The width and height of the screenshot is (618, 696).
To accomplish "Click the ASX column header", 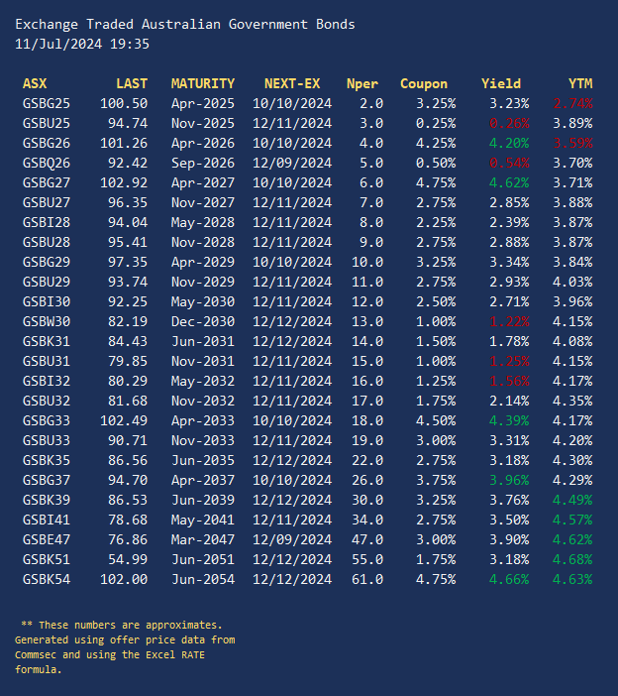I will tap(34, 84).
